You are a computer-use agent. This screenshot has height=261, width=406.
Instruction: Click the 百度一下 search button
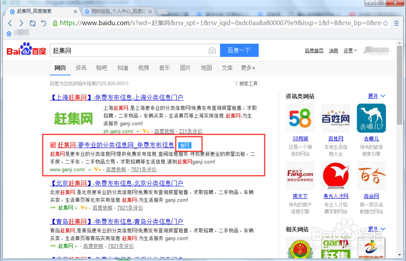pyautogui.click(x=239, y=50)
